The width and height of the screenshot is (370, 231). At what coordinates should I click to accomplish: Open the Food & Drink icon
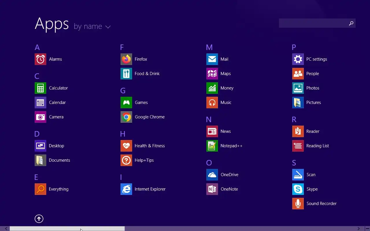click(x=126, y=74)
